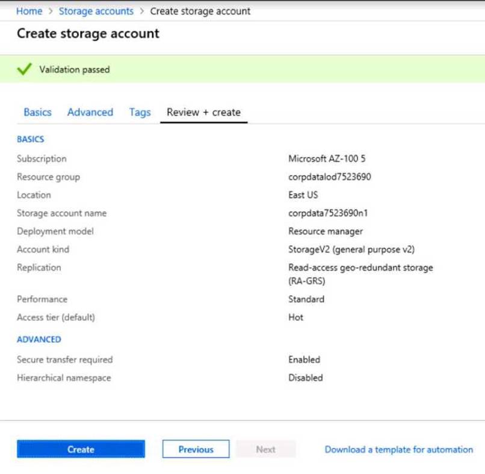Click the Hierarchical namespace label

[x=64, y=378]
